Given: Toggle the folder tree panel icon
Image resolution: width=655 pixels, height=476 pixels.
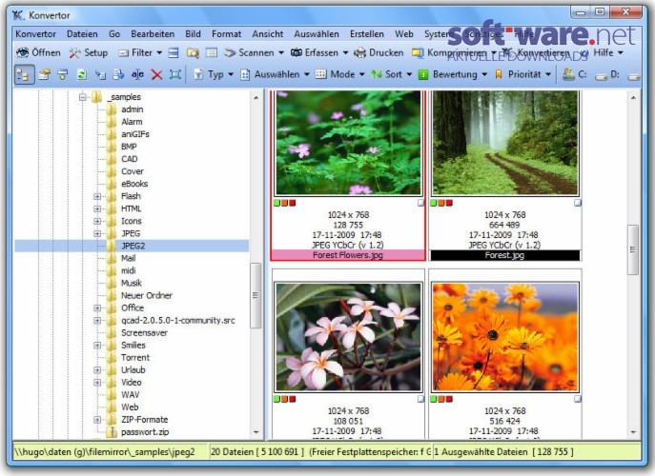Looking at the screenshot, I should pos(24,74).
